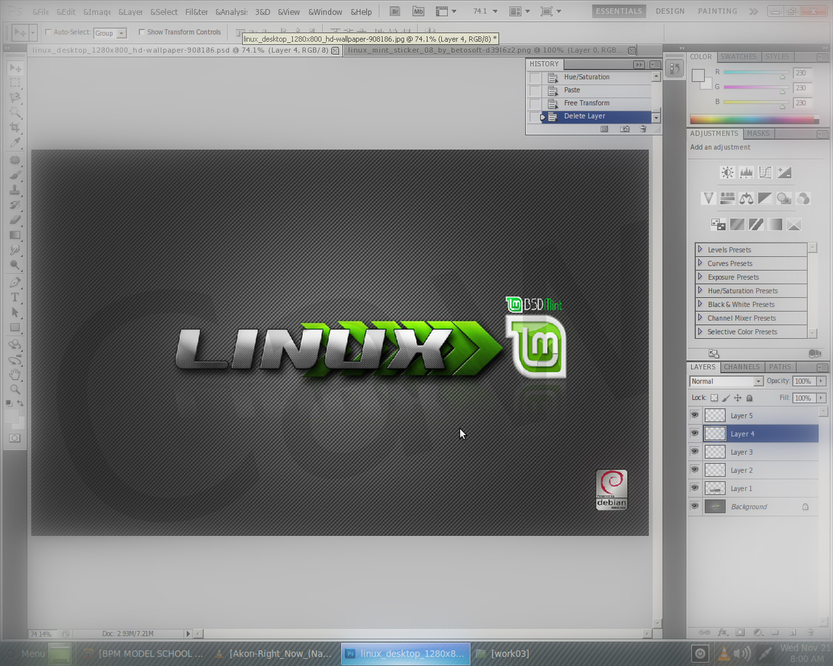Add a Color Balance adjustment
Image resolution: width=833 pixels, height=666 pixels.
pos(746,198)
